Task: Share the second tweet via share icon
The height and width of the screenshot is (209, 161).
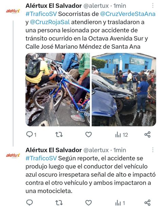Action: (147, 203)
